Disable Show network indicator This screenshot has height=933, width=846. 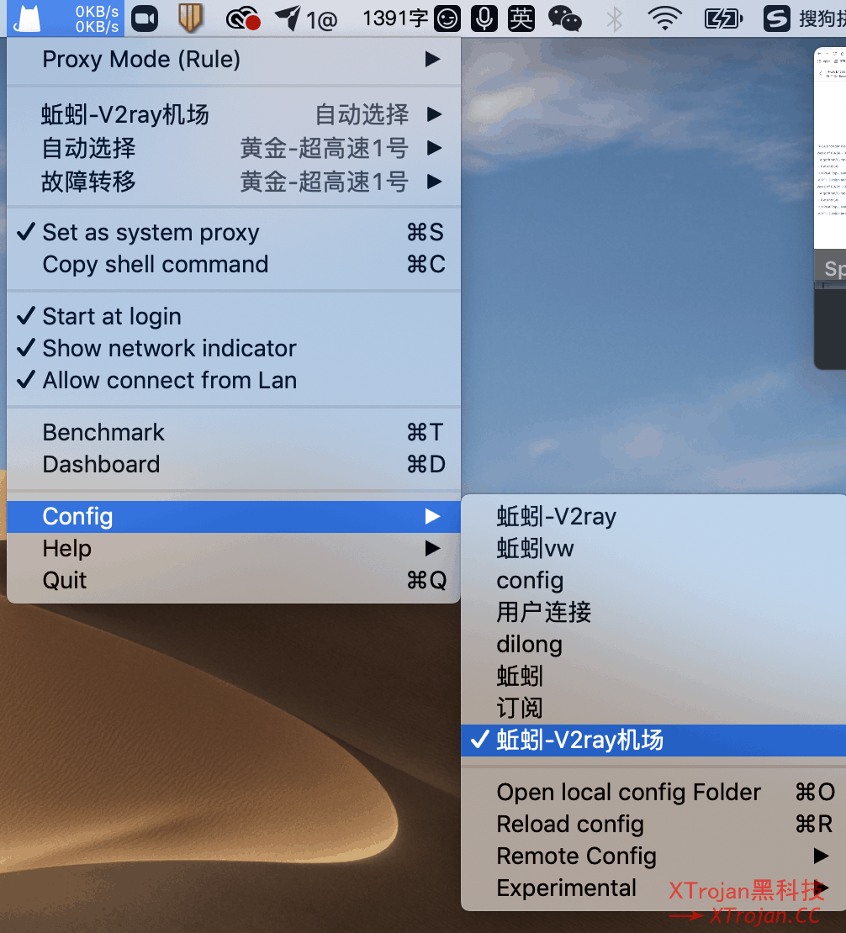(234, 348)
